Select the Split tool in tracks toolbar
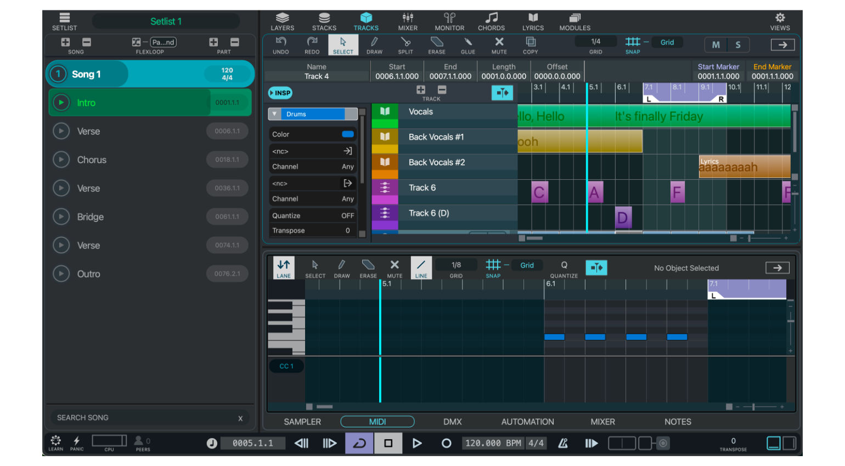 pyautogui.click(x=405, y=45)
